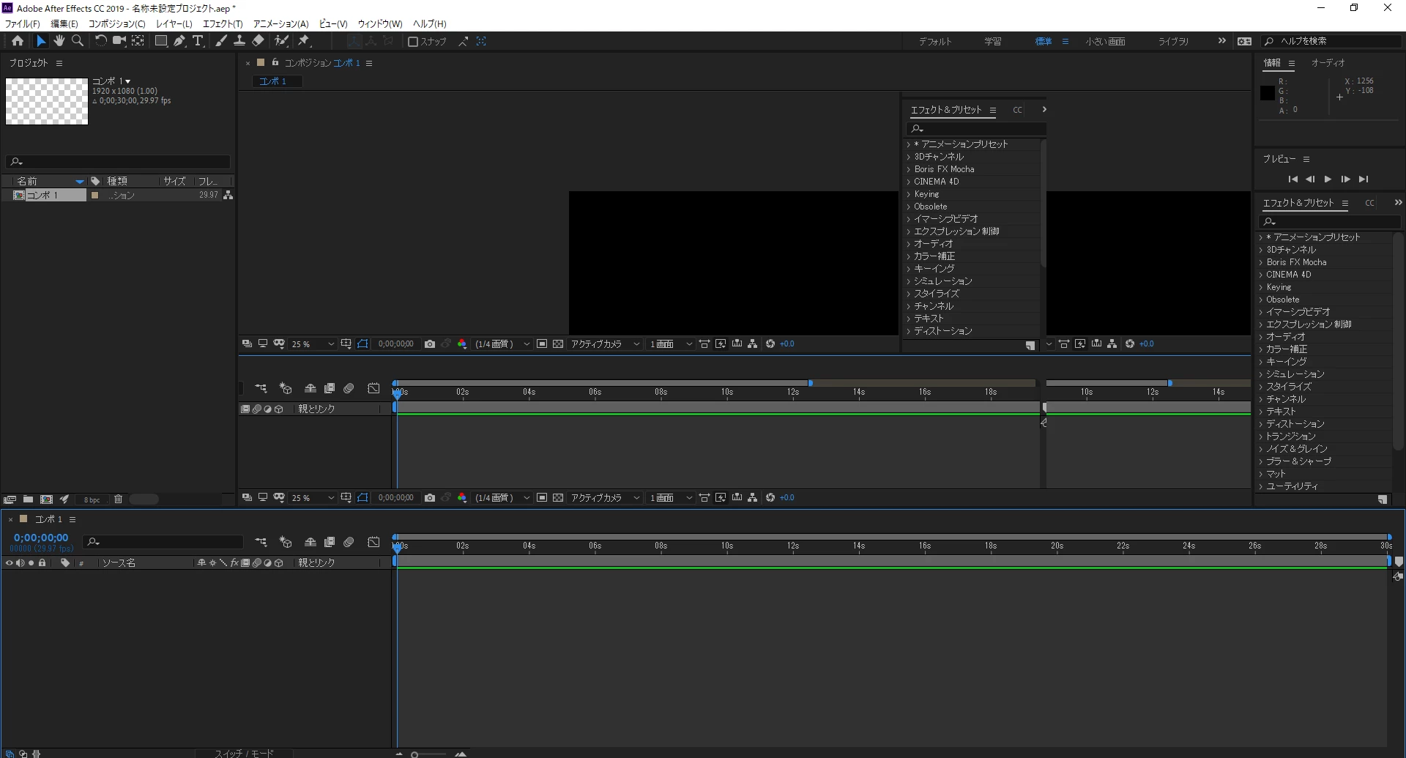Open the composition mini-flowchart in the bottom timeline

tap(261, 542)
